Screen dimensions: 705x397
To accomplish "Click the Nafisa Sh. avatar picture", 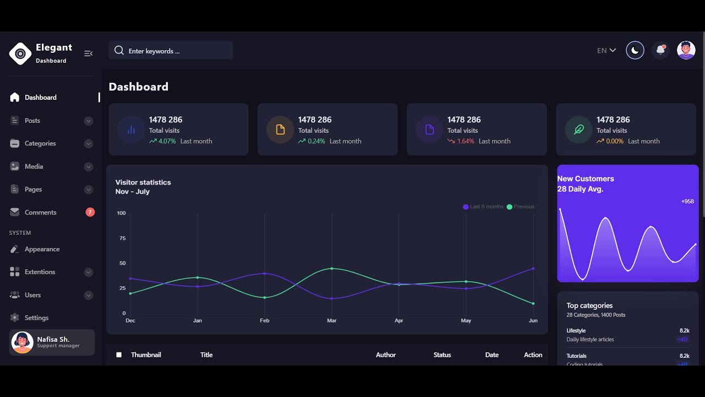I will pyautogui.click(x=22, y=342).
